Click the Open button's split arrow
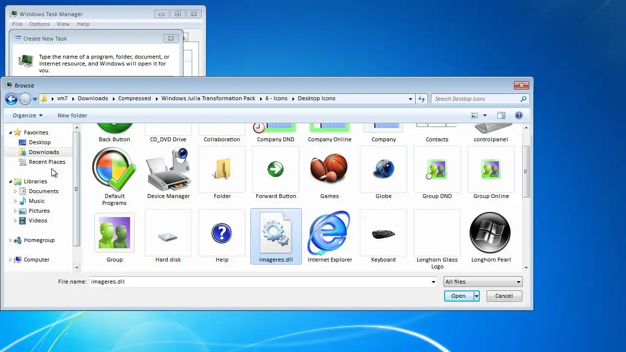 tap(476, 296)
